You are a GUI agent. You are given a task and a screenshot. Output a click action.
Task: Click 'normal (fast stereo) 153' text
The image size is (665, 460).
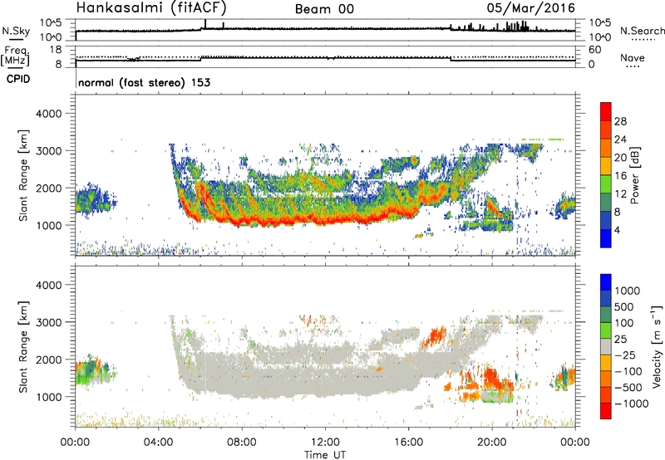pyautogui.click(x=144, y=82)
